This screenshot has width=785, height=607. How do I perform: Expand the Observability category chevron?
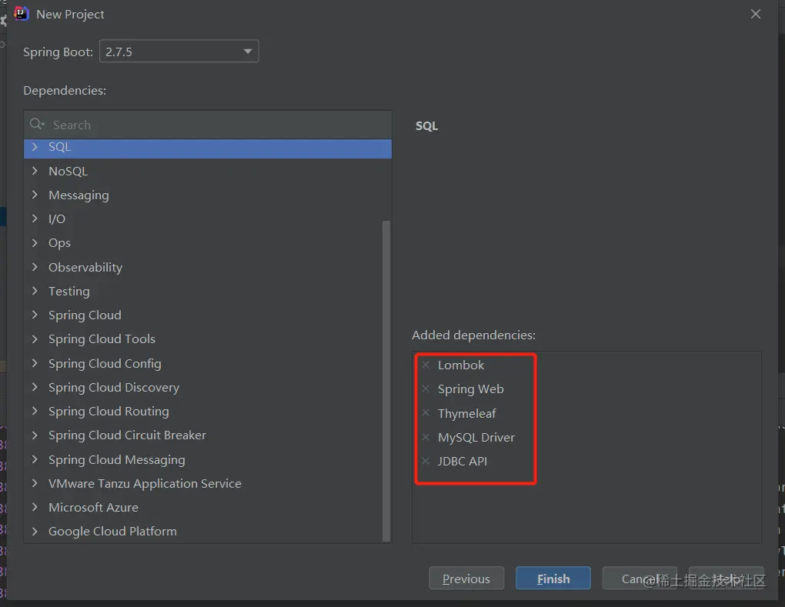pyautogui.click(x=35, y=267)
